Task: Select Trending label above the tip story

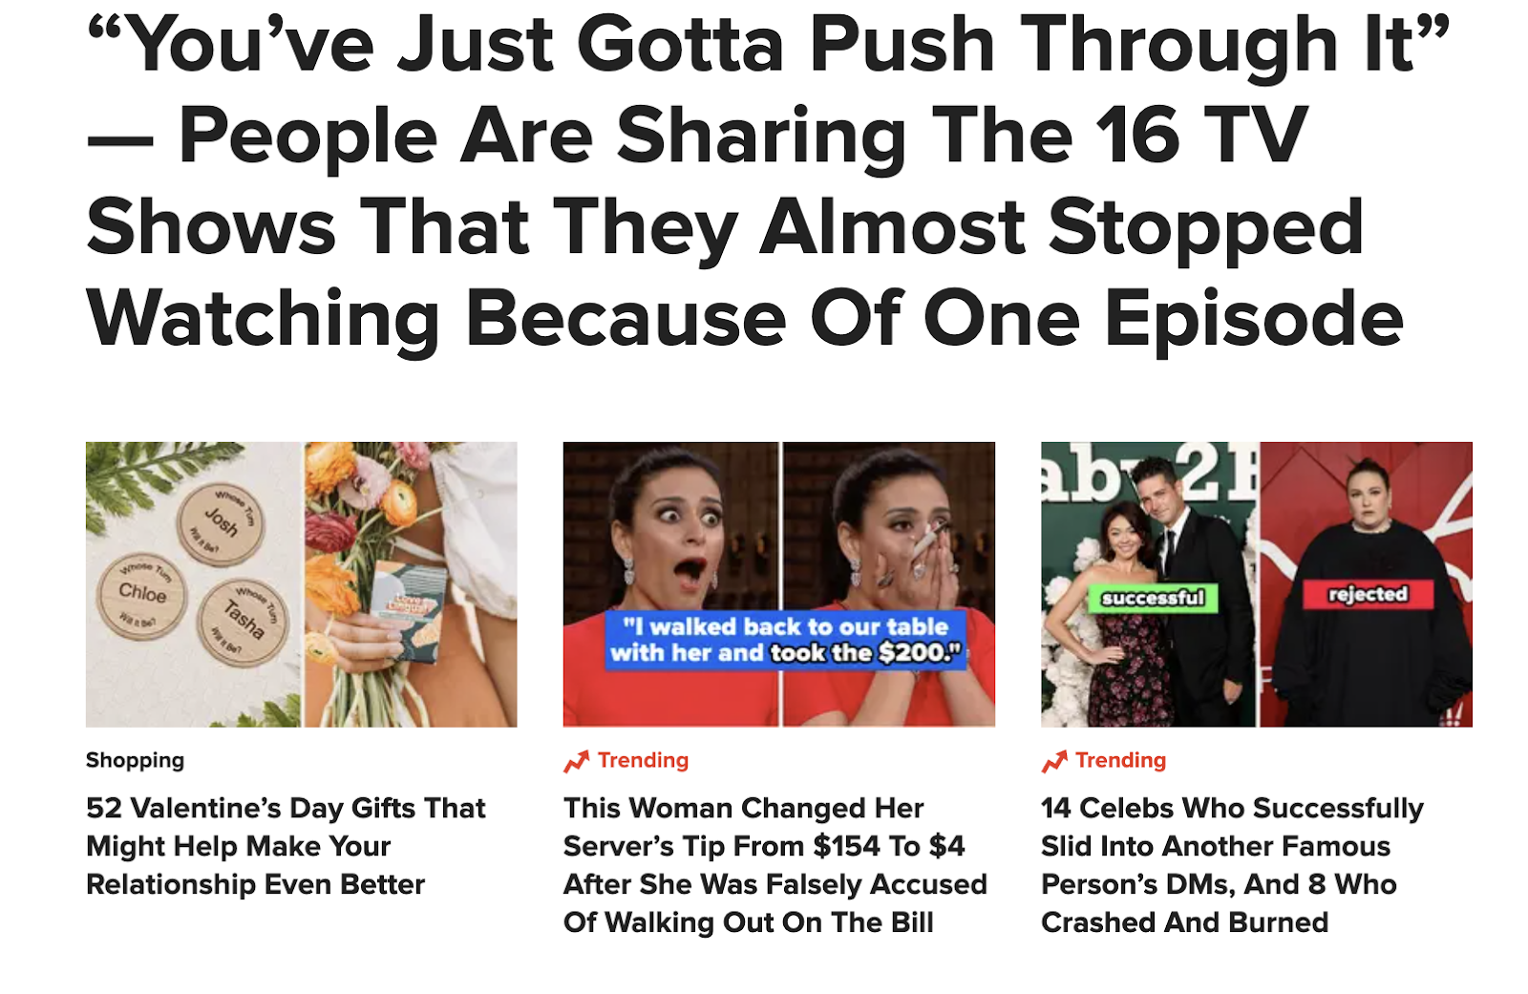Action: click(643, 760)
